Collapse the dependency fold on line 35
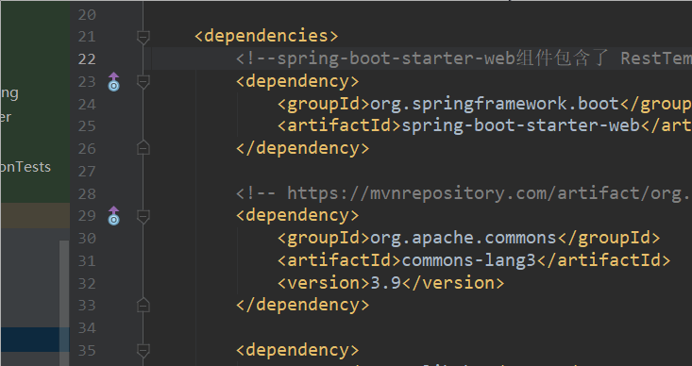The width and height of the screenshot is (692, 366). (x=143, y=351)
